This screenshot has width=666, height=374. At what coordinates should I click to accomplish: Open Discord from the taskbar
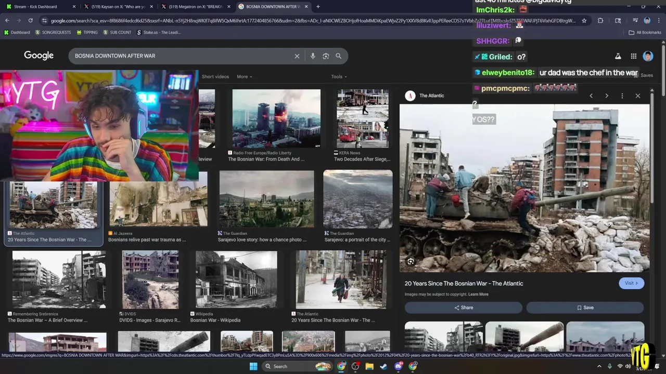[399, 366]
